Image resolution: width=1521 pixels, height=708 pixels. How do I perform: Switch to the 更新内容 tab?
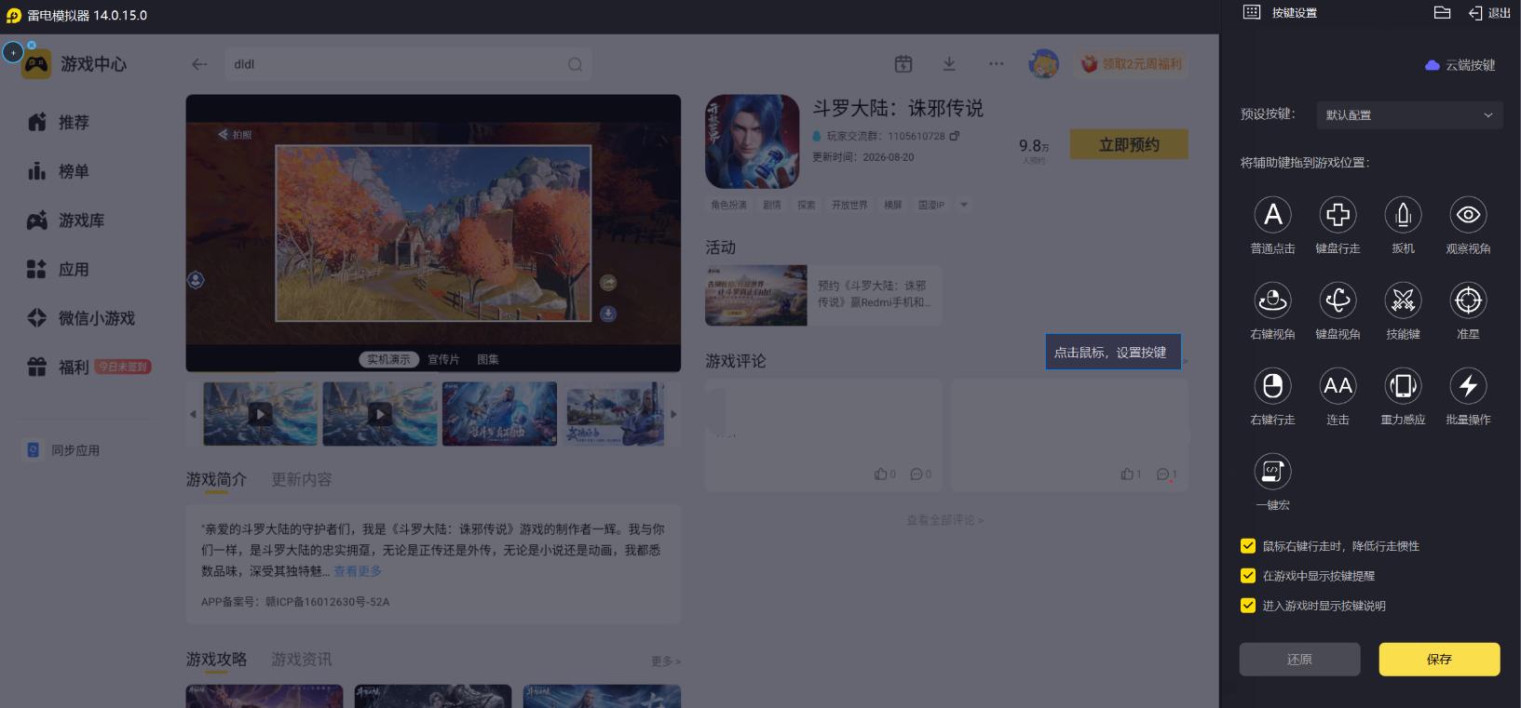coord(302,480)
